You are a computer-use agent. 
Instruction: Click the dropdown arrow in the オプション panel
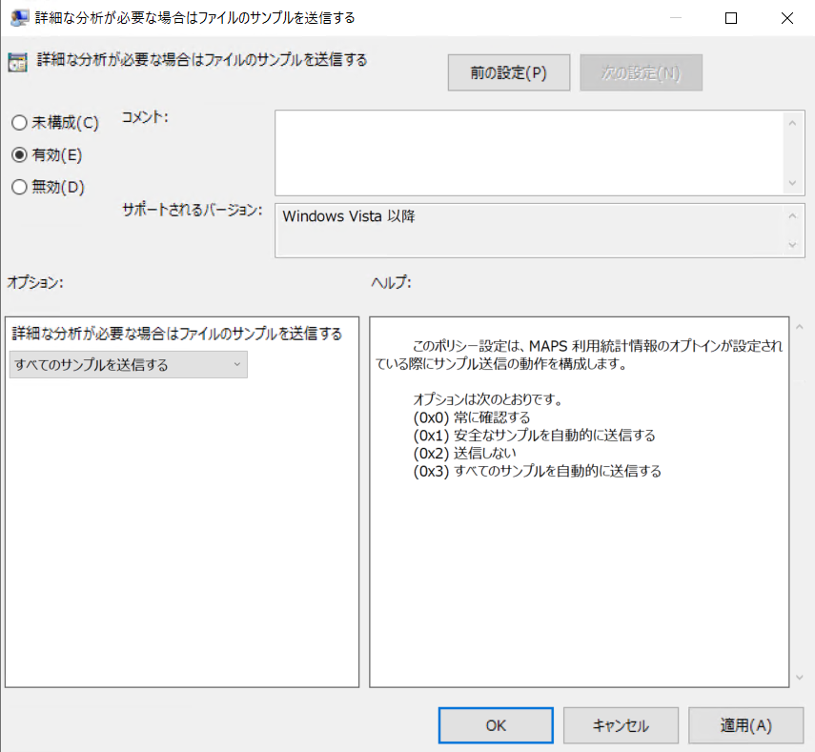pos(235,364)
